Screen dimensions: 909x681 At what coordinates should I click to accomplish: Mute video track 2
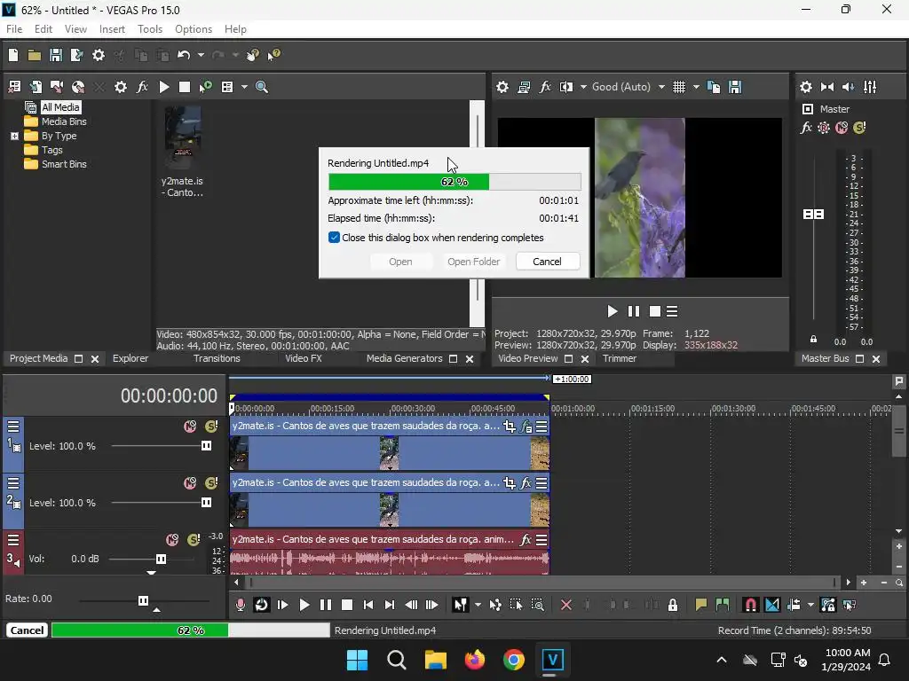(x=190, y=483)
